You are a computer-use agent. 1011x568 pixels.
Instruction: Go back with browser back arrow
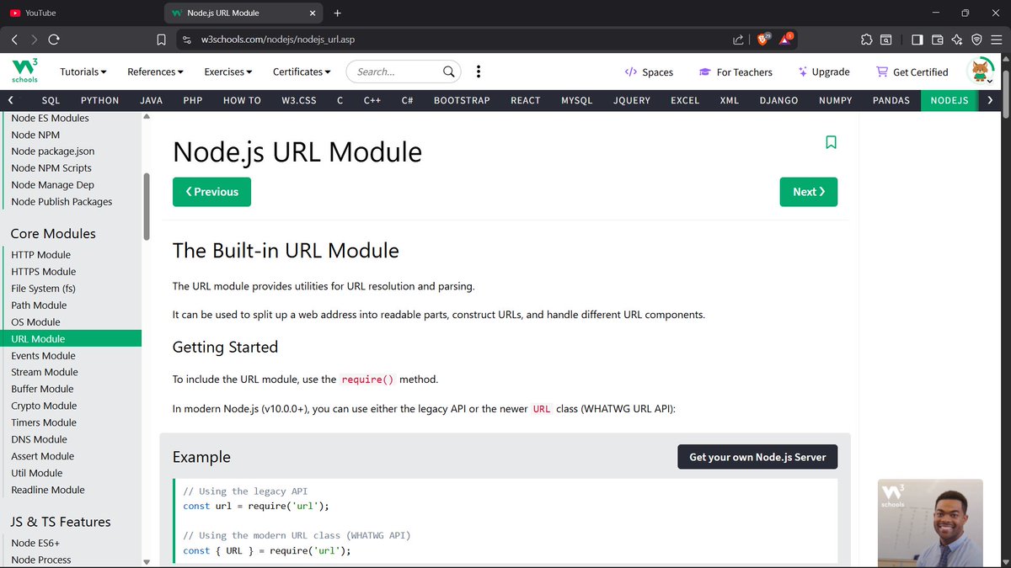(14, 40)
